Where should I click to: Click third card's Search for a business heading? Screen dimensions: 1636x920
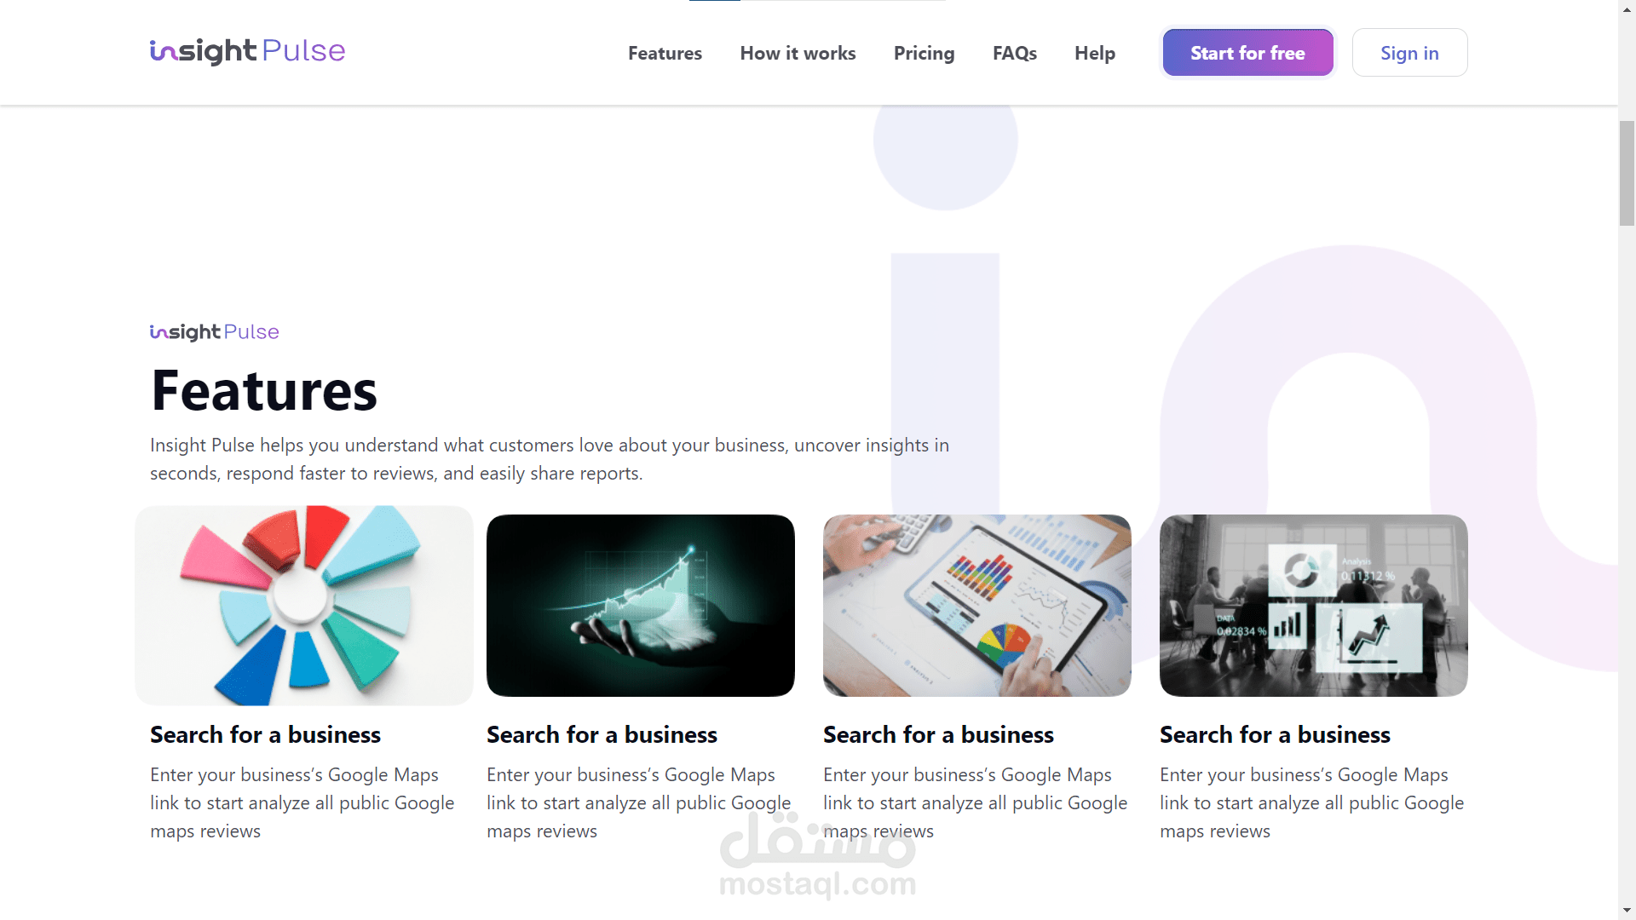[938, 734]
